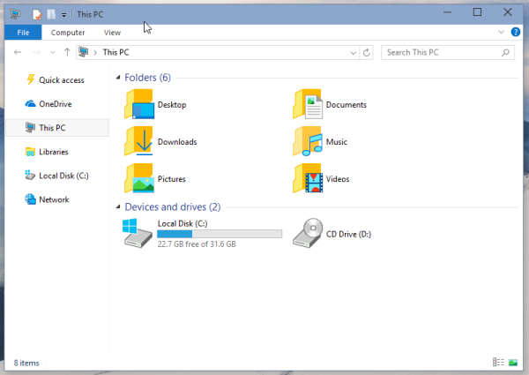Collapse the Folders (6) group
This screenshot has width=529, height=375.
click(118, 78)
